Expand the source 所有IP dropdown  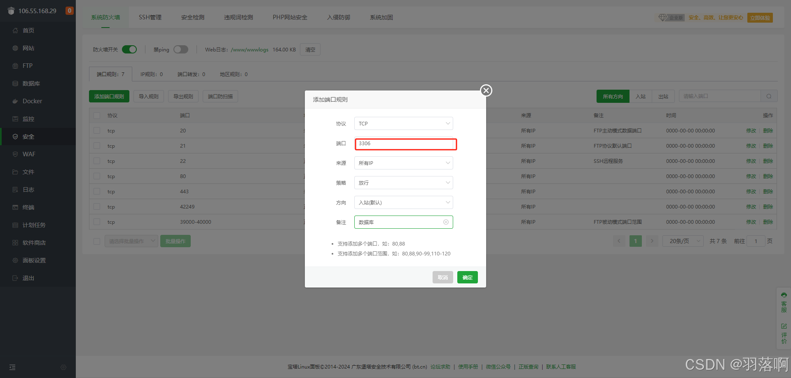coord(403,163)
